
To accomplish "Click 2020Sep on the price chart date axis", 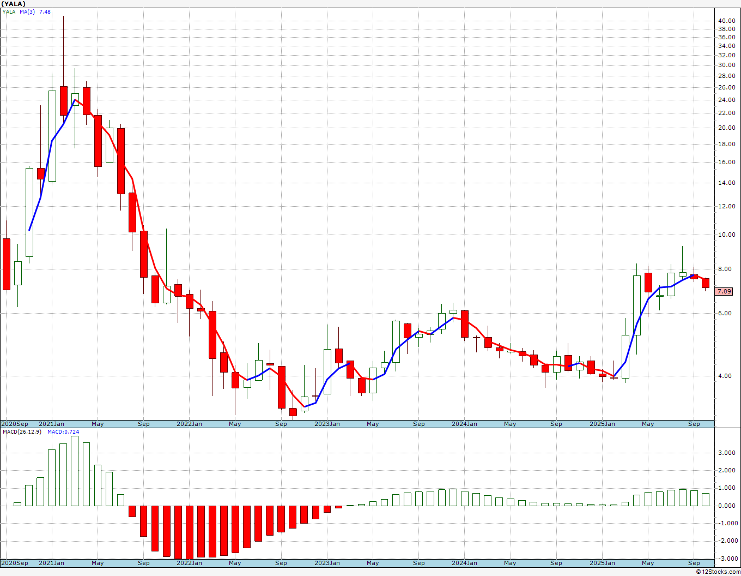I will pos(15,424).
